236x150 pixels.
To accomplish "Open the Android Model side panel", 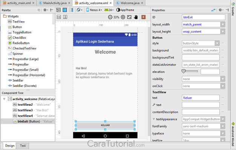I will click(x=233, y=134).
